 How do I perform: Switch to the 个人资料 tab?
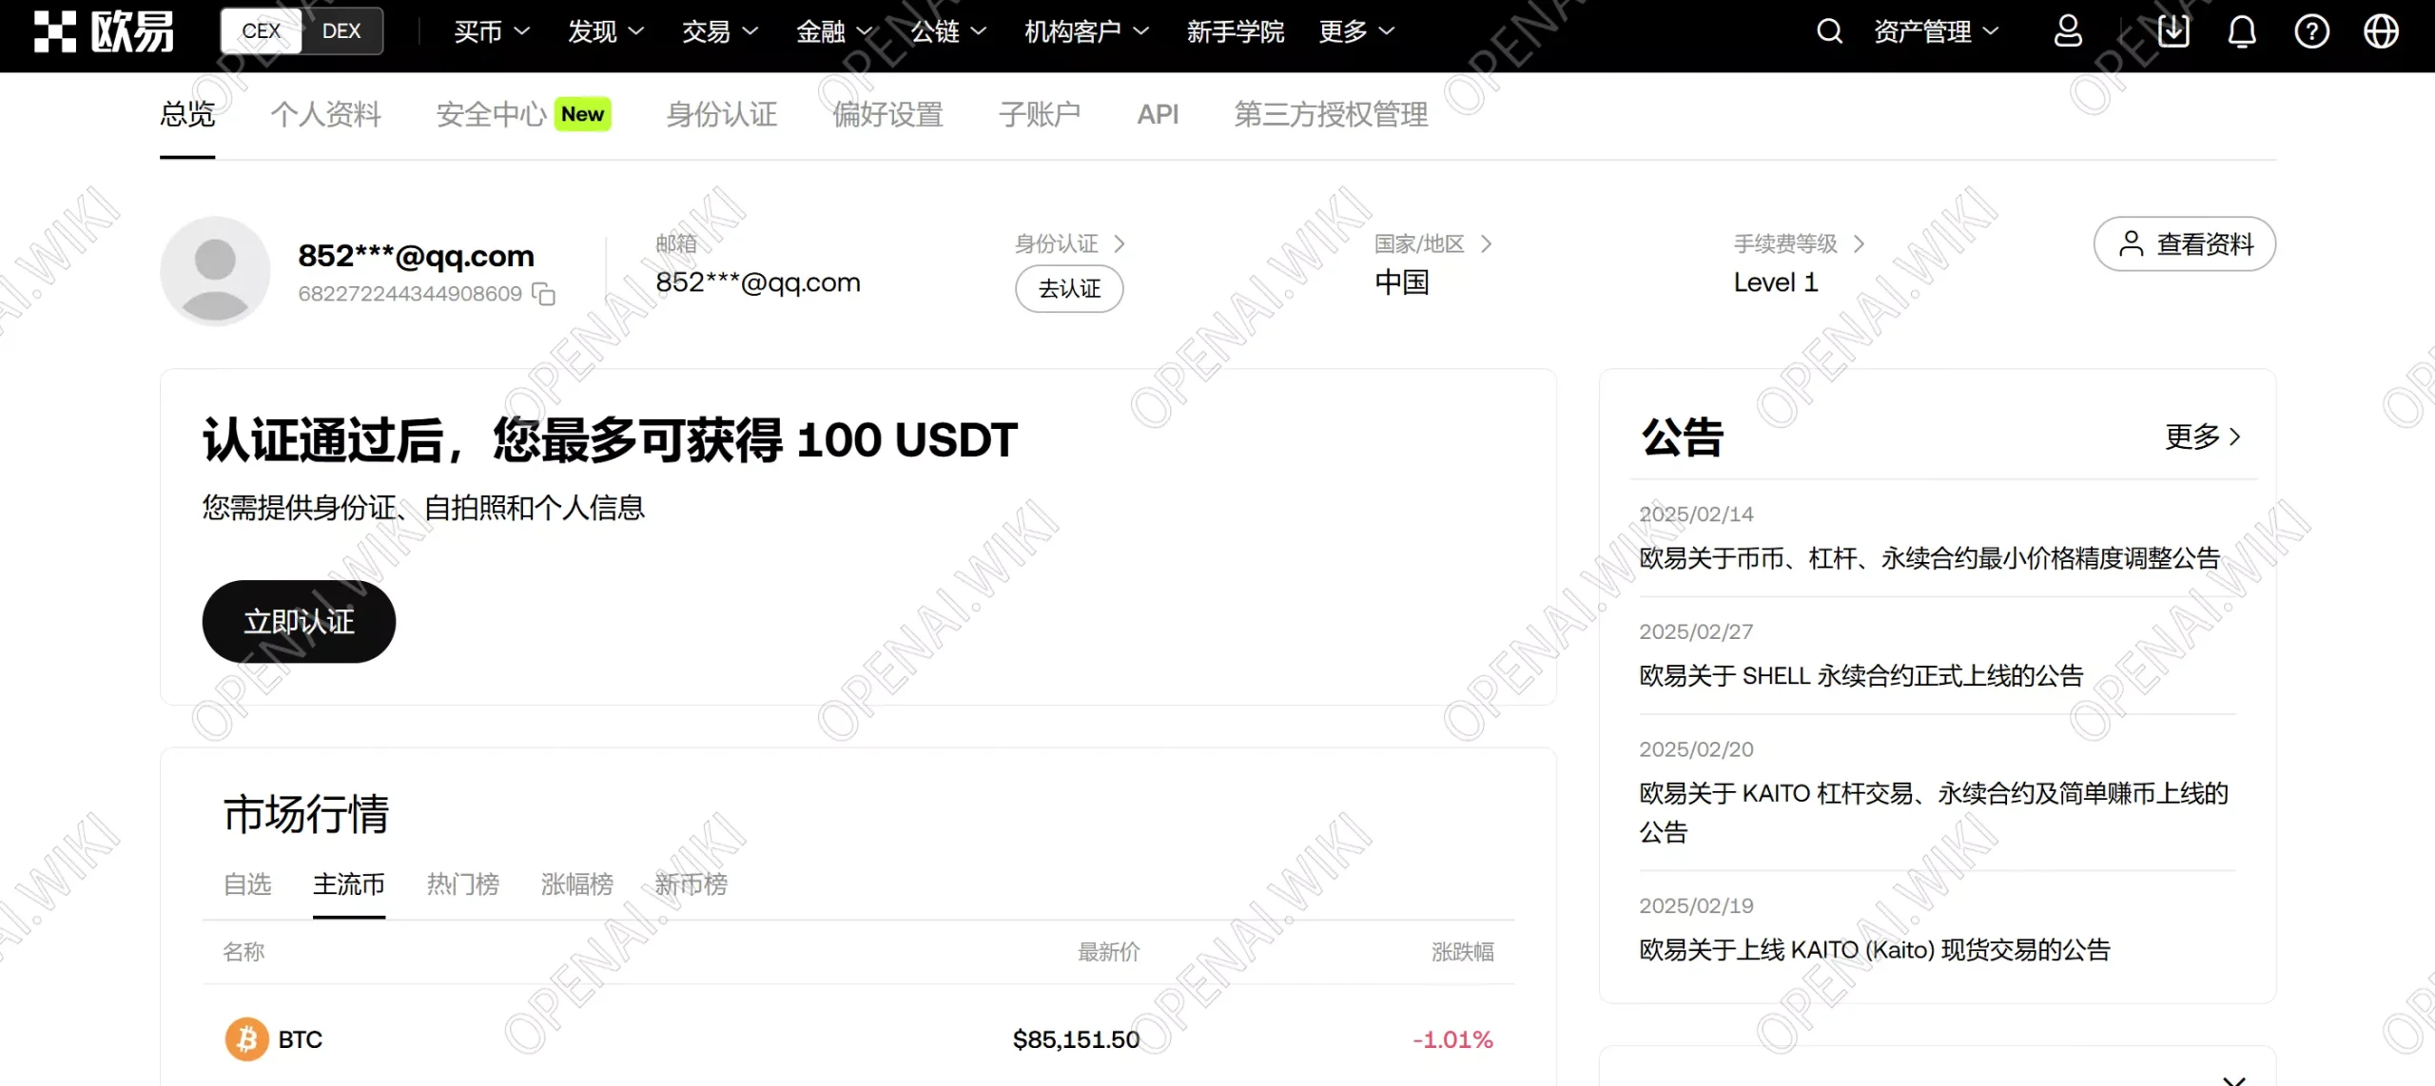pyautogui.click(x=325, y=114)
